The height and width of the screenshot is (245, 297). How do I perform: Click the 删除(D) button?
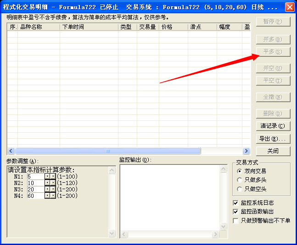tap(273, 114)
